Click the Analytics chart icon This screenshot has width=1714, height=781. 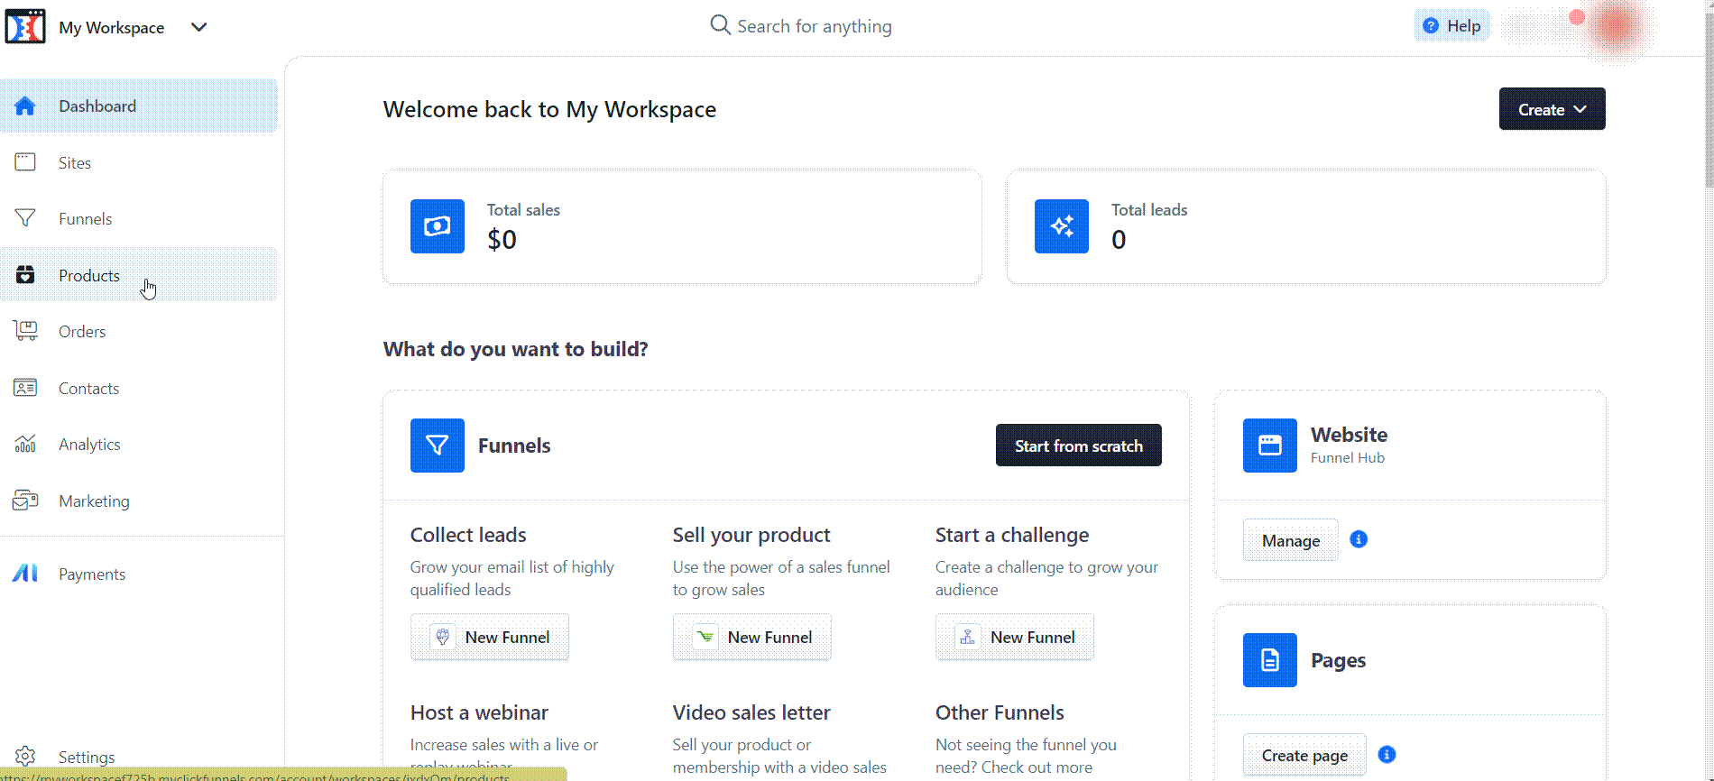(x=25, y=444)
